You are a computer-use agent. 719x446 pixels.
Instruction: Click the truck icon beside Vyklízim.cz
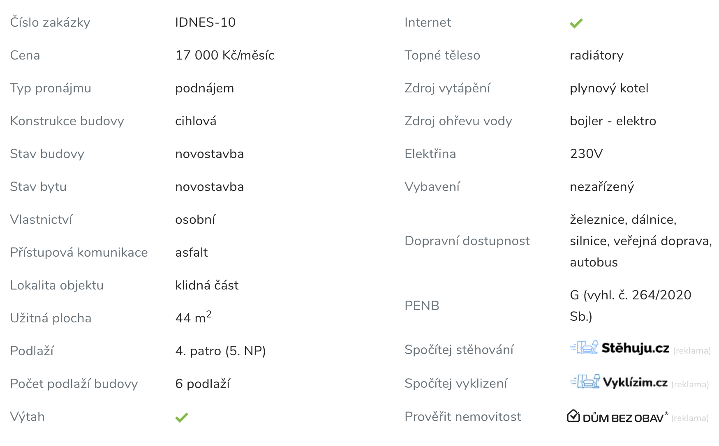[585, 382]
